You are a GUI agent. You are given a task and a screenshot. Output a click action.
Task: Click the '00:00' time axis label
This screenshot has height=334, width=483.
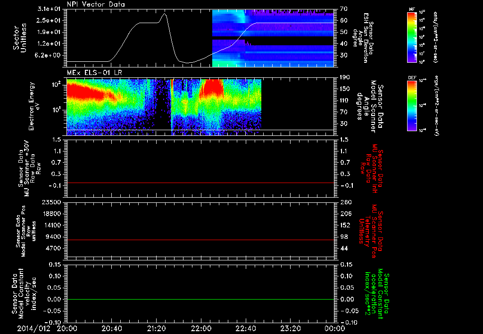click(335, 328)
